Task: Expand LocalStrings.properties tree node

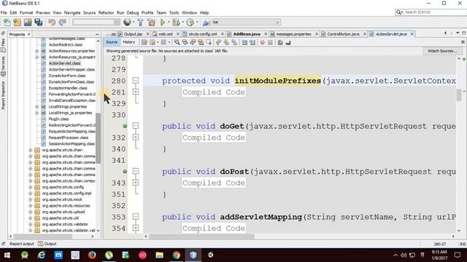Action: pos(37,107)
